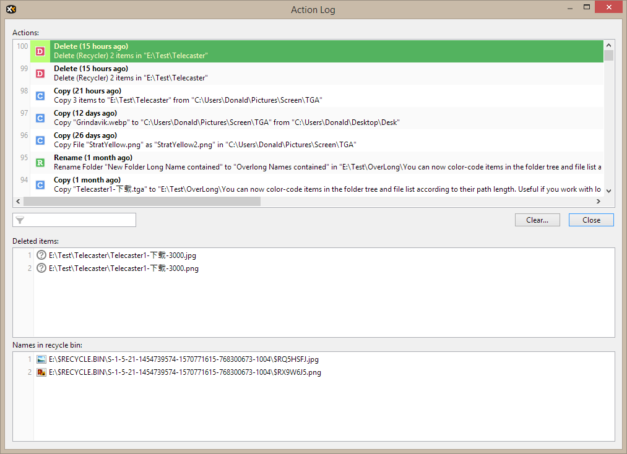Click the green Rename icon on row 95
The height and width of the screenshot is (454, 627).
[x=40, y=163]
